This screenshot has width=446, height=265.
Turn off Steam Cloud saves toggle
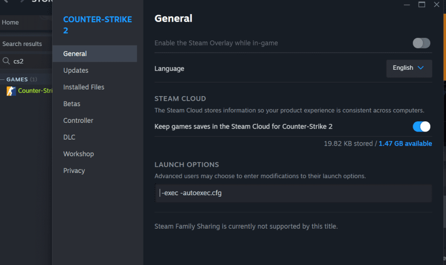(x=421, y=126)
